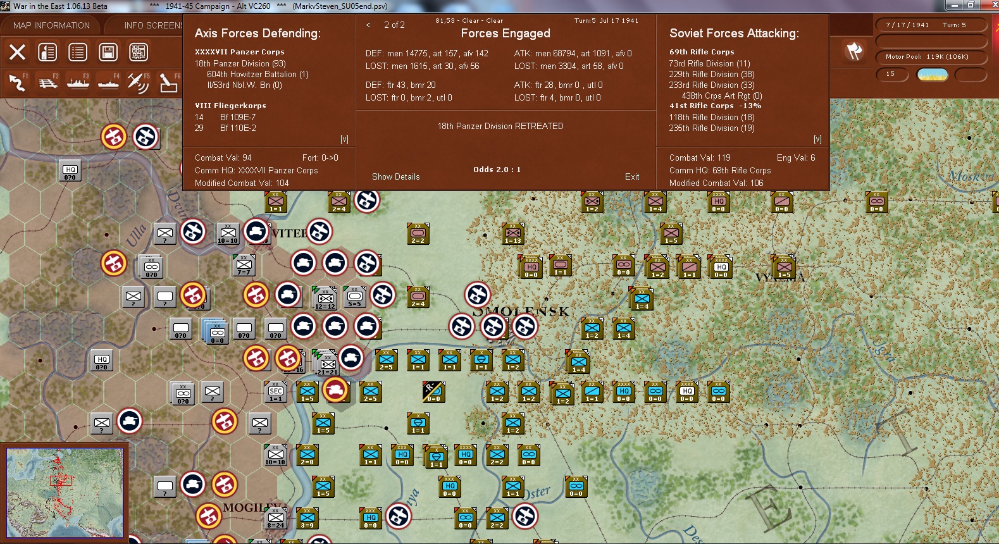Click the floppy disk save game icon
The width and height of the screenshot is (999, 544).
[108, 52]
